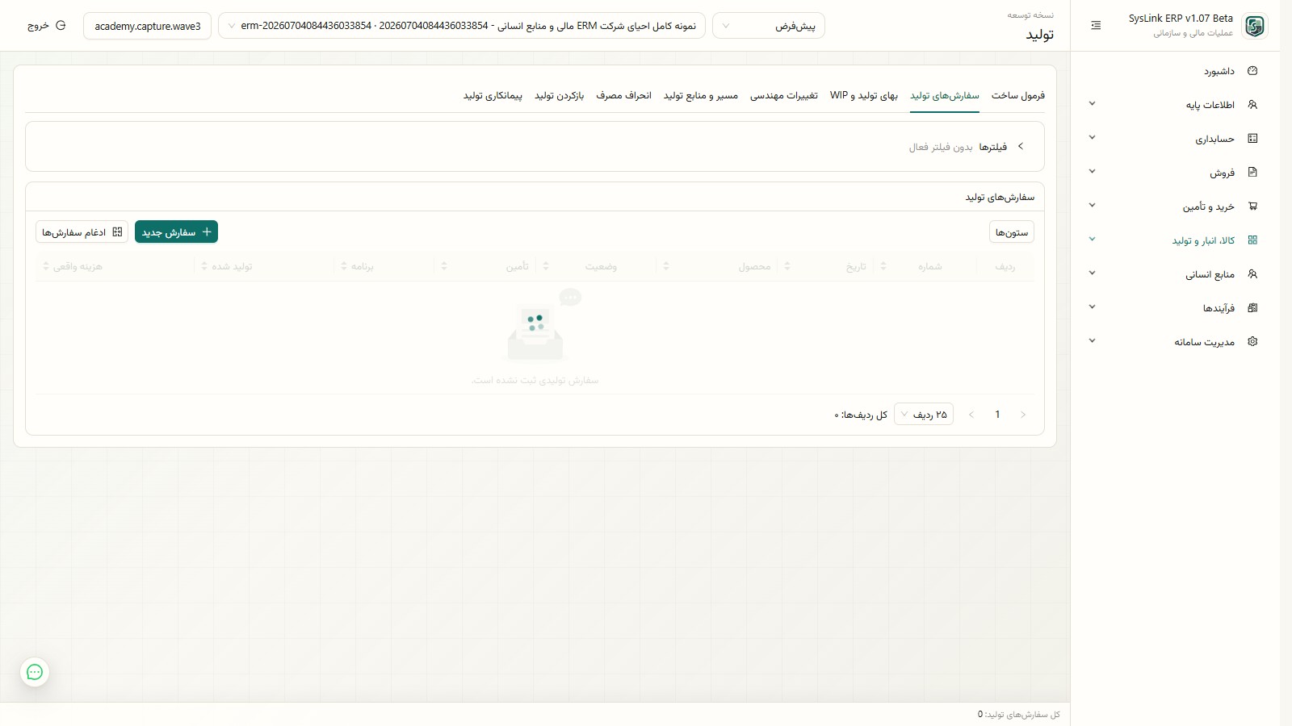Expand فرآیندها menu chevron

(1092, 307)
